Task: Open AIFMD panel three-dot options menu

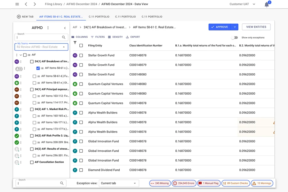Action: 48,28
